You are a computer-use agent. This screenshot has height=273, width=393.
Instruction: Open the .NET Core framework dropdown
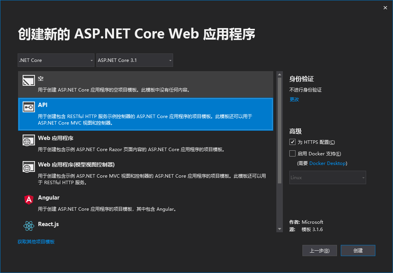[56, 60]
